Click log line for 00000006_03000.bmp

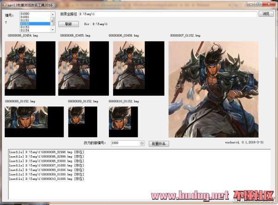click(x=46, y=161)
